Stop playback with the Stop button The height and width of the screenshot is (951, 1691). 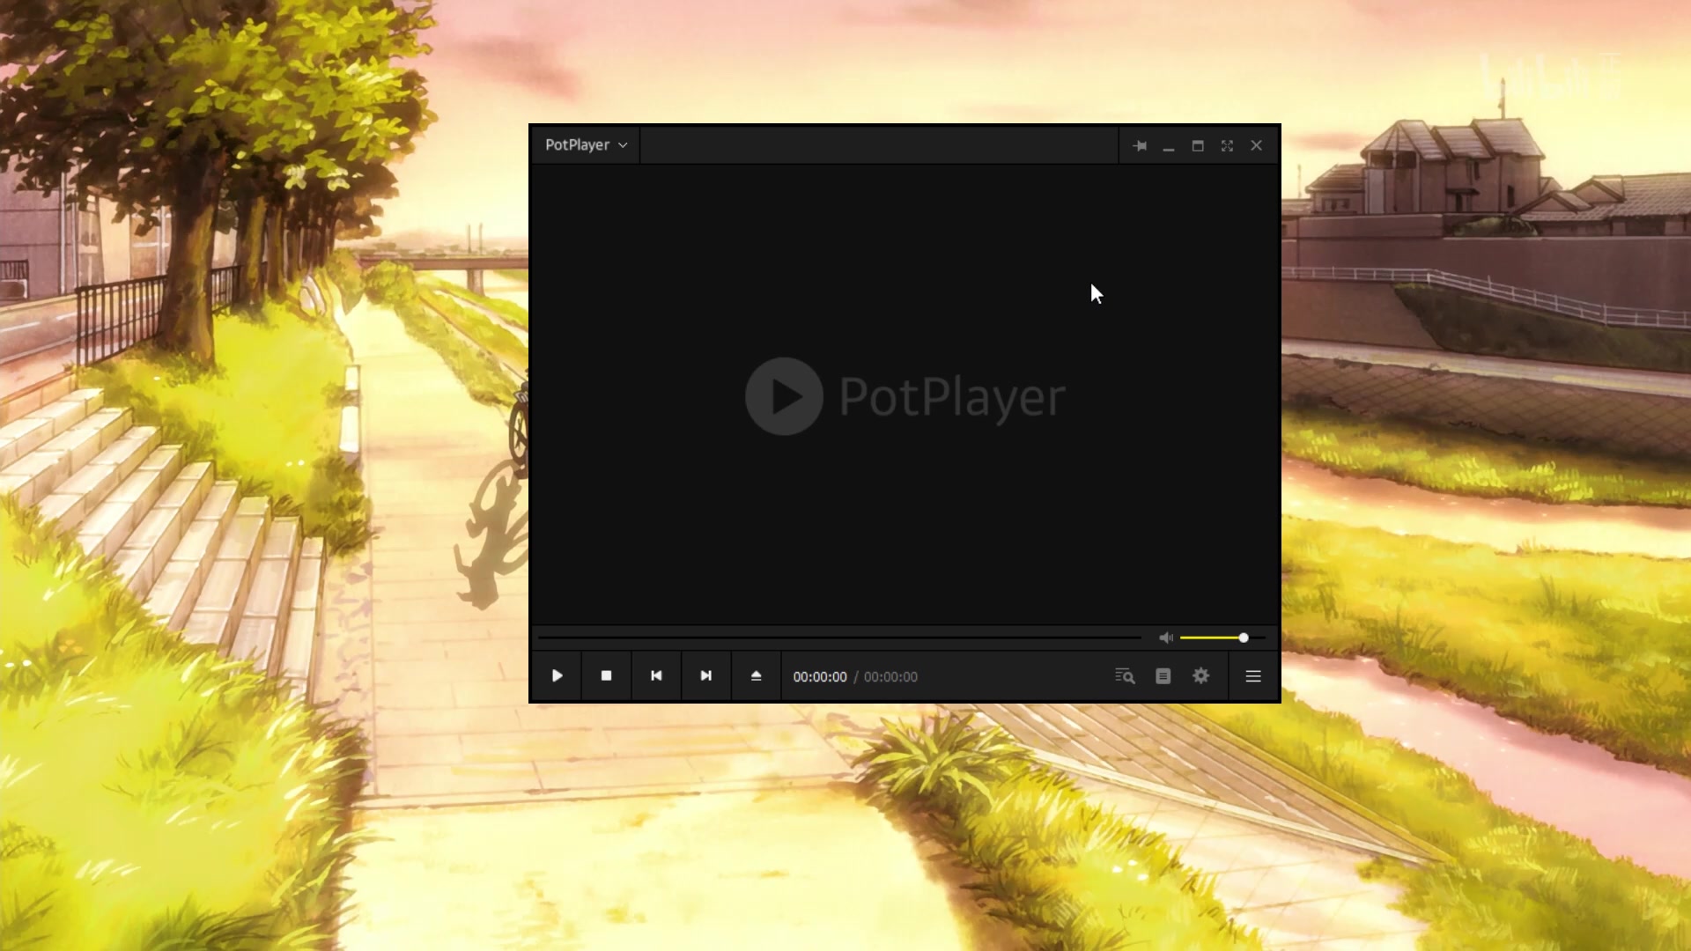[606, 676]
